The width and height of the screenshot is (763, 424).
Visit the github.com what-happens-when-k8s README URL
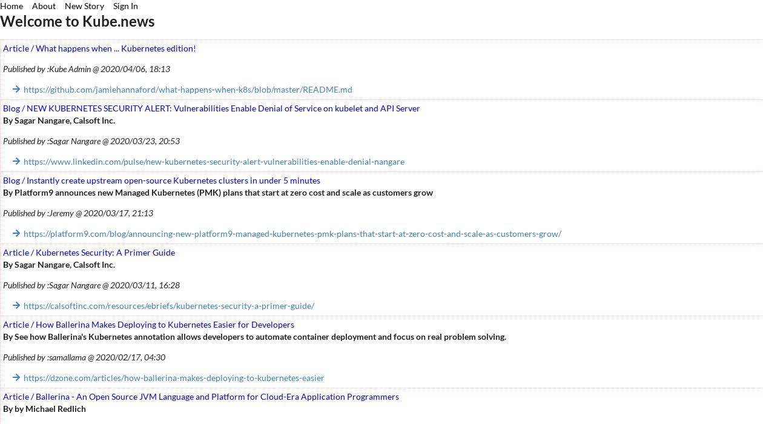pyautogui.click(x=188, y=90)
